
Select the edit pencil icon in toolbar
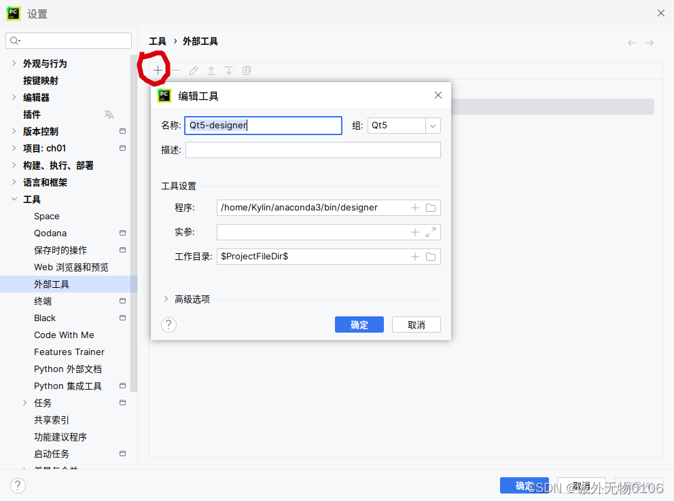(x=193, y=70)
